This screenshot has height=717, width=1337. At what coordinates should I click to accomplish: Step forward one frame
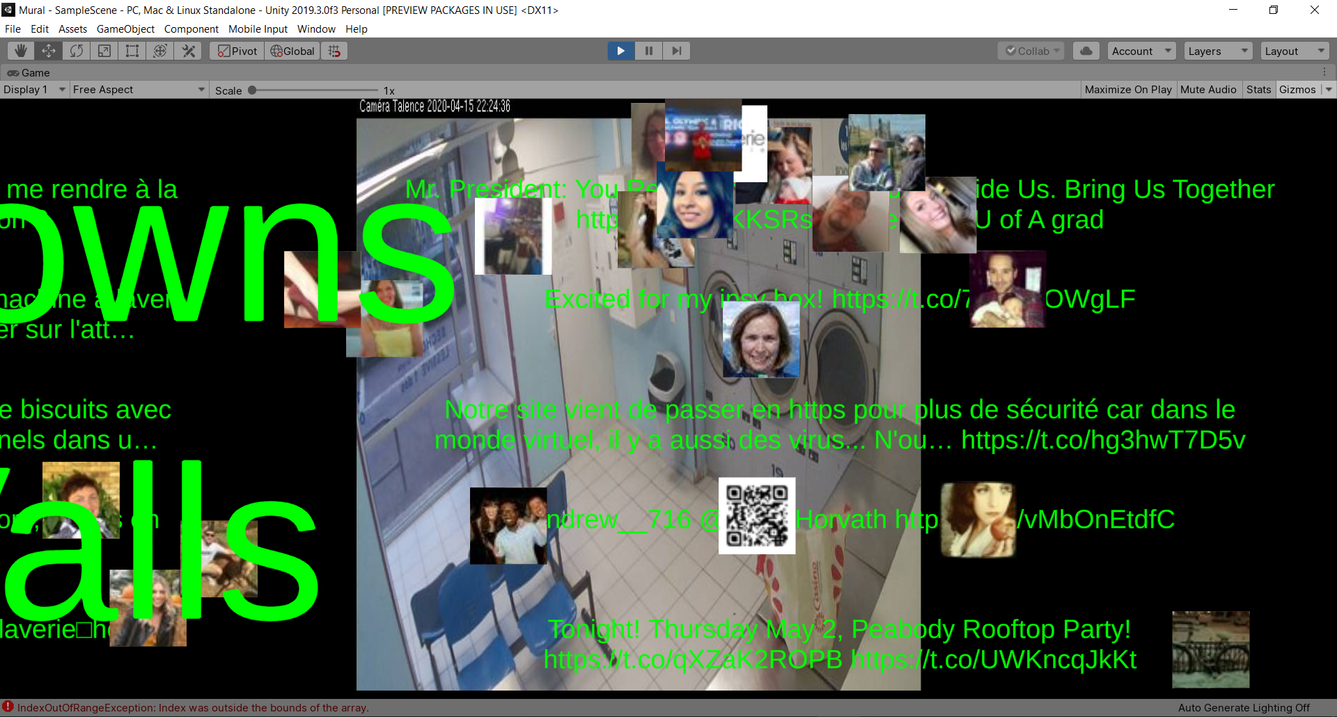[676, 51]
